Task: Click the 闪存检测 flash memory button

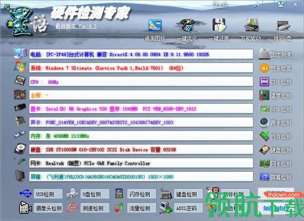Action: [x=141, y=194]
